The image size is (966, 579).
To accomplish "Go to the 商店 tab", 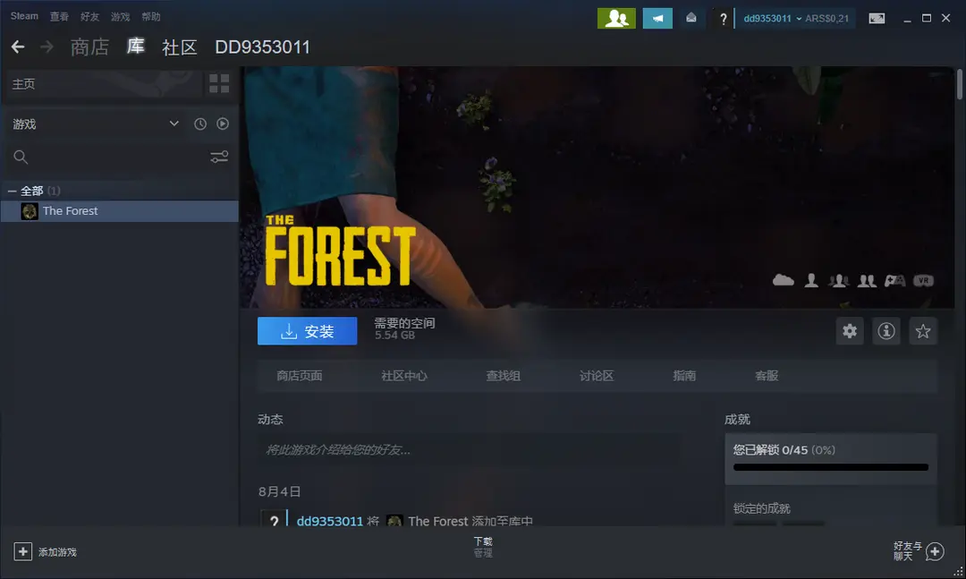I will pyautogui.click(x=90, y=47).
